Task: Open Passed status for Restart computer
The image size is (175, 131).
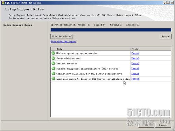Action: [135, 64]
